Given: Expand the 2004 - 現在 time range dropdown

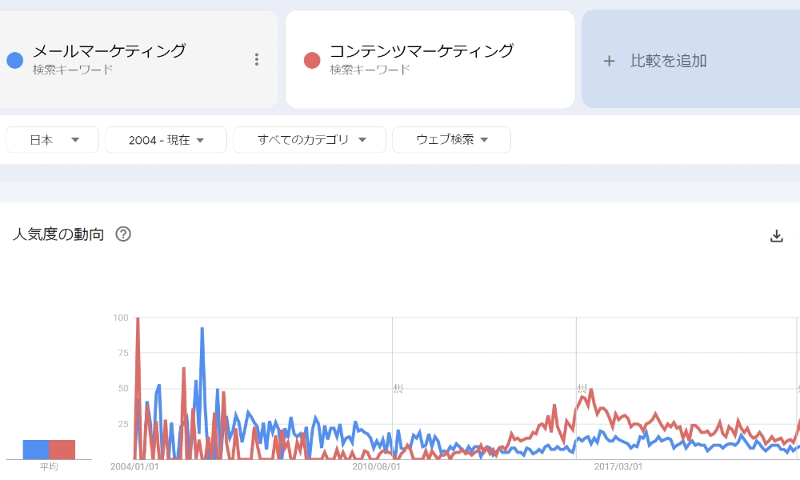Looking at the screenshot, I should (166, 139).
